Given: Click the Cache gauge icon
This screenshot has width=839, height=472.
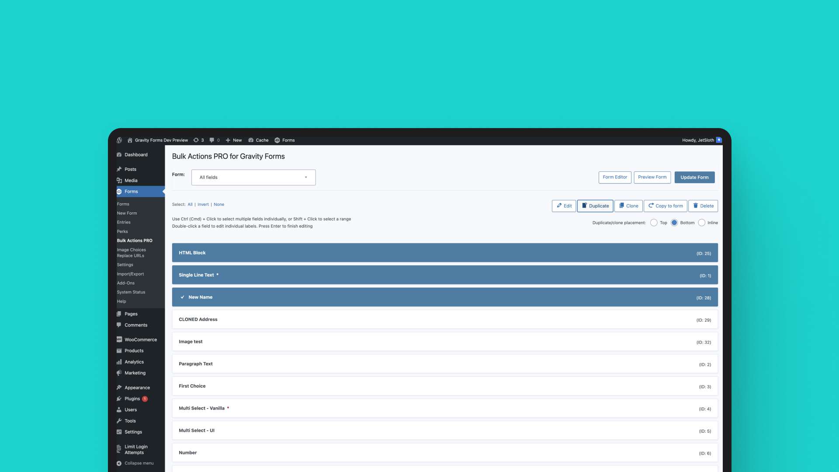Looking at the screenshot, I should point(251,140).
